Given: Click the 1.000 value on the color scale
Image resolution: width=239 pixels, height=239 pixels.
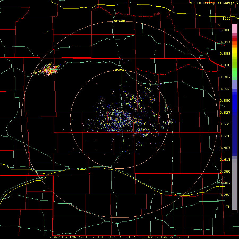Looking at the screenshot, I should click(225, 30).
